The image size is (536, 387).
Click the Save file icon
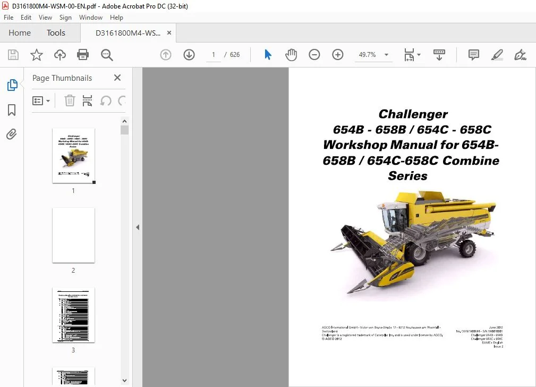13,55
